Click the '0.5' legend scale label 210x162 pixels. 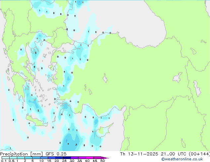[x=12, y=161]
